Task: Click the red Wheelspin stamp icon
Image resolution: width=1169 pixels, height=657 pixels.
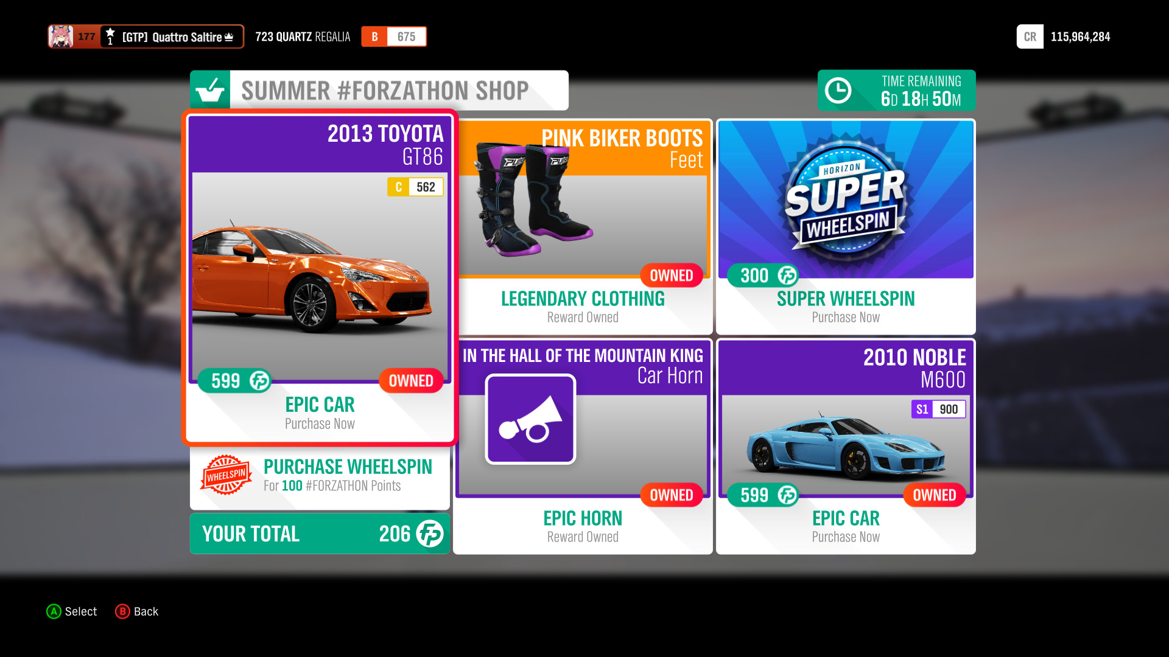Action: [226, 474]
